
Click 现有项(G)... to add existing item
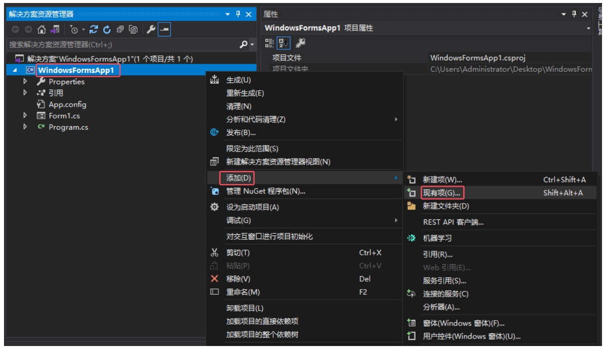tap(500, 192)
